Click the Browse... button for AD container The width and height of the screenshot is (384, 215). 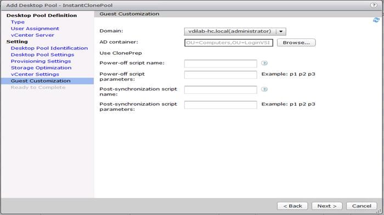pos(296,43)
